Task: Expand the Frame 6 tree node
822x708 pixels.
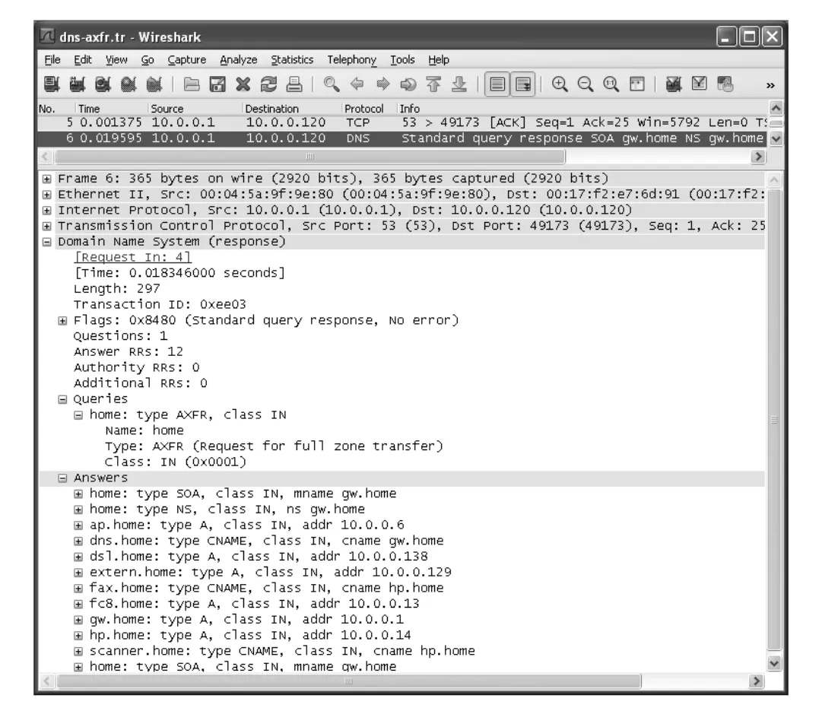Action: click(x=47, y=179)
